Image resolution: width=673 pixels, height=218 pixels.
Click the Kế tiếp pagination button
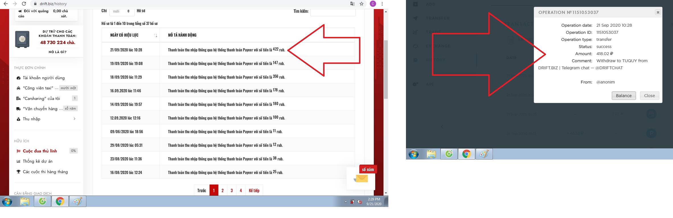pos(254,190)
